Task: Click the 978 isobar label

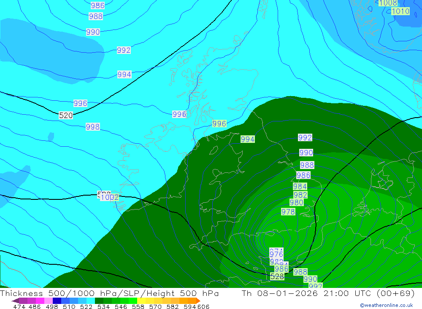Action: pyautogui.click(x=288, y=212)
